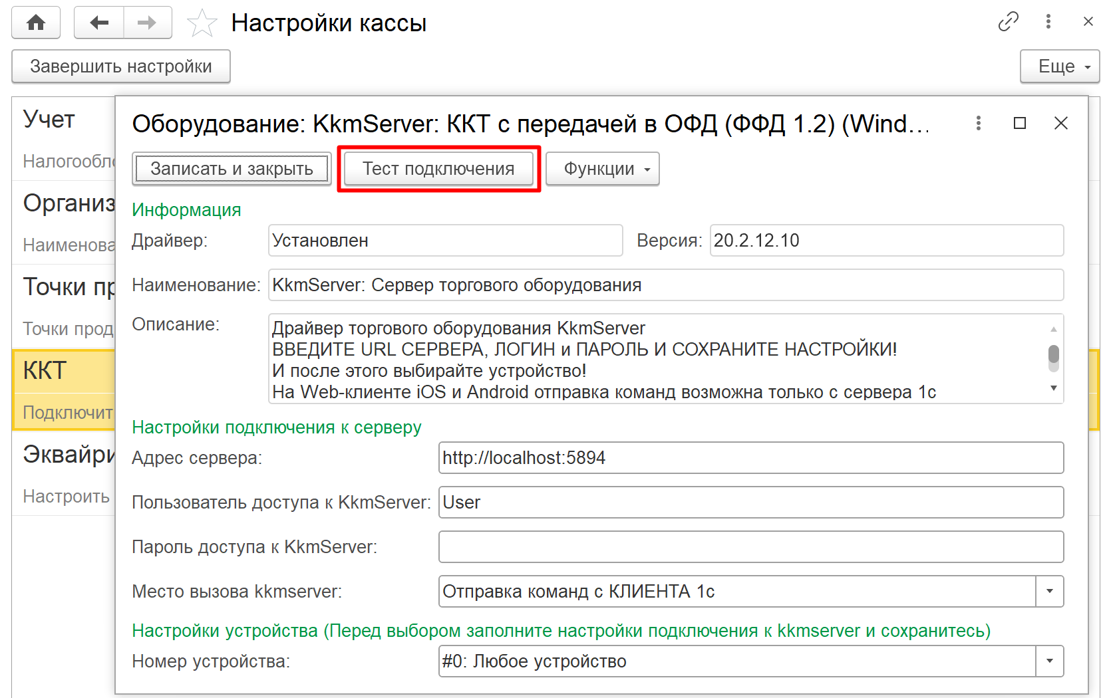Copy link using the chain icon
The height and width of the screenshot is (698, 1109).
(x=1009, y=22)
